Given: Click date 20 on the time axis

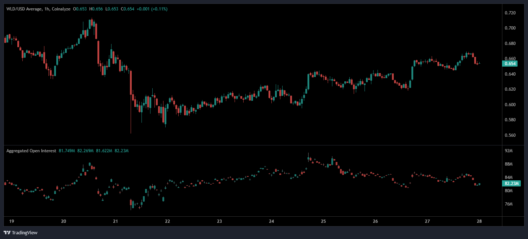Looking at the screenshot, I should click(x=64, y=221).
